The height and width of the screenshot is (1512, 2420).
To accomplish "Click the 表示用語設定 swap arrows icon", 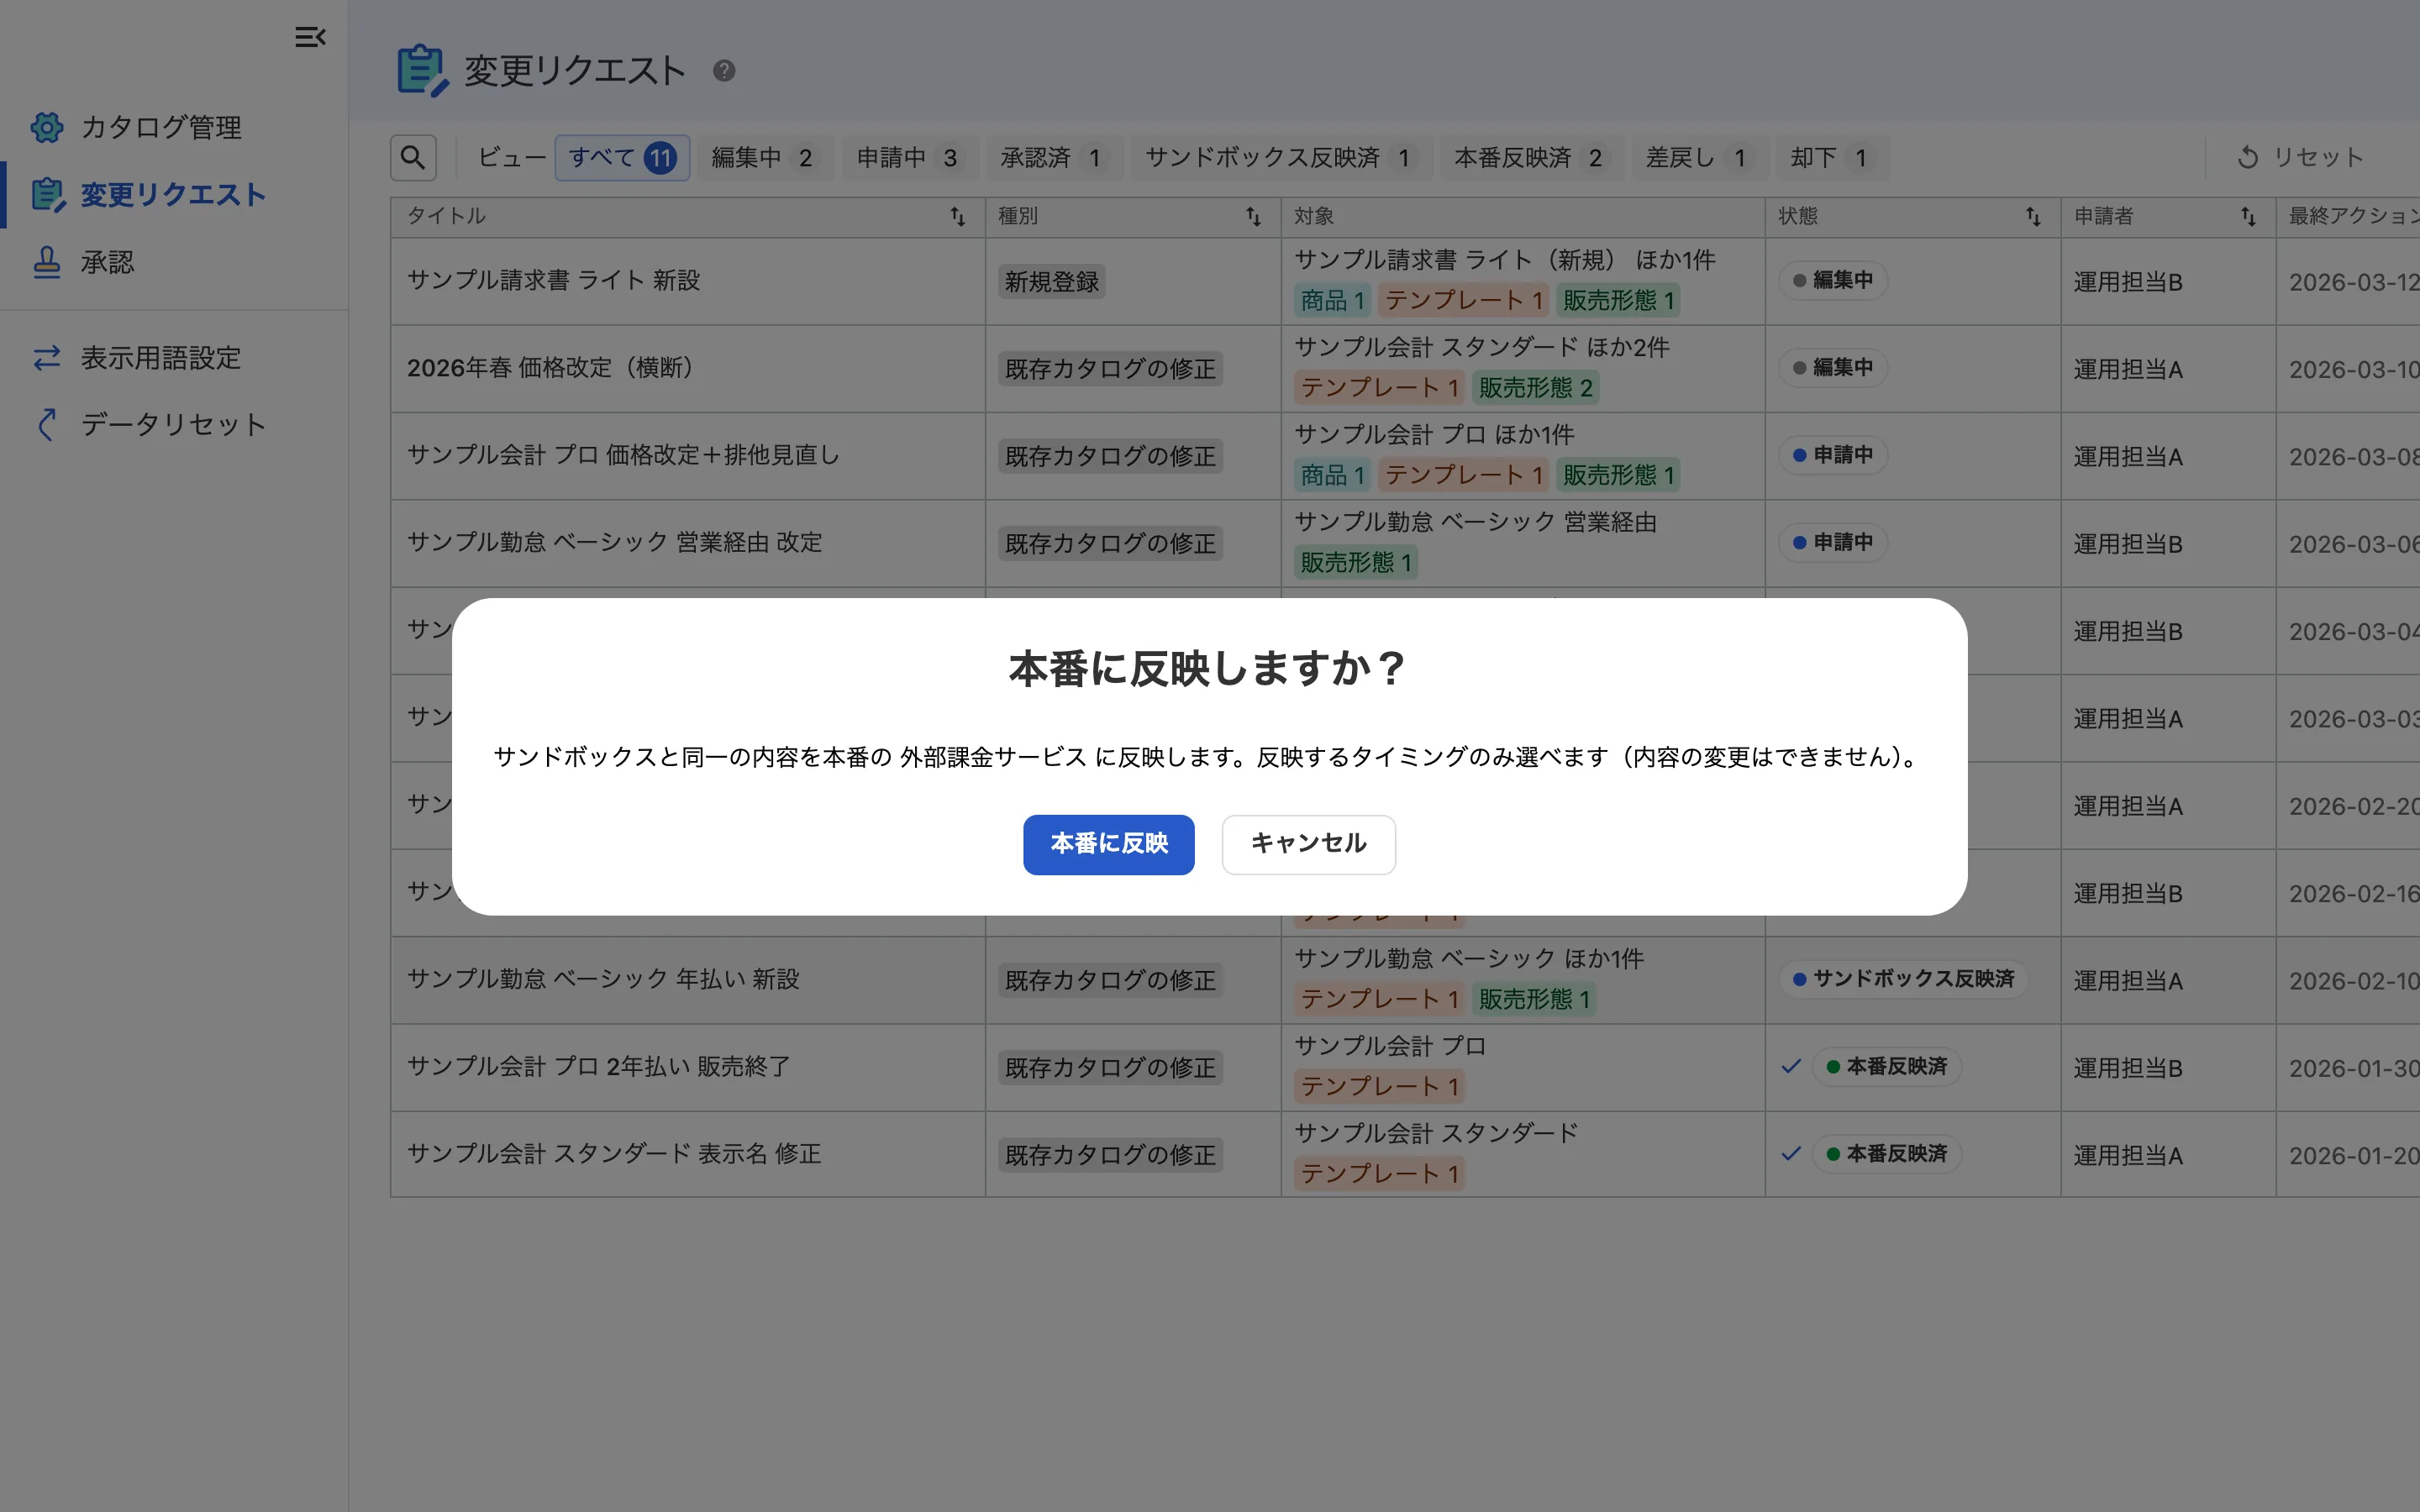I will click(47, 358).
